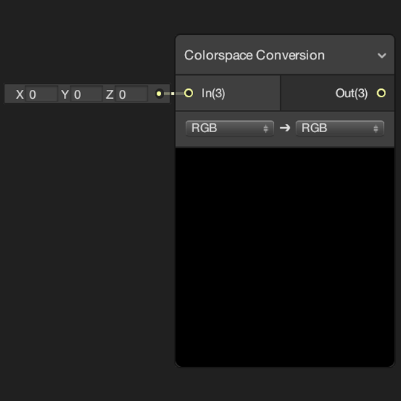Click the X value input field
The image size is (401, 401).
(x=41, y=94)
